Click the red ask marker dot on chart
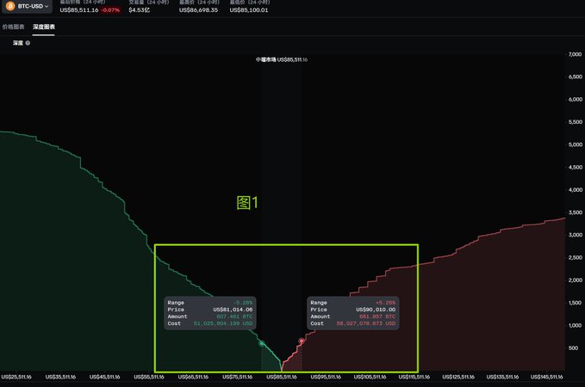 (302, 341)
